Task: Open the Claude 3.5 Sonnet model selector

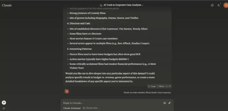Action: 72,108
